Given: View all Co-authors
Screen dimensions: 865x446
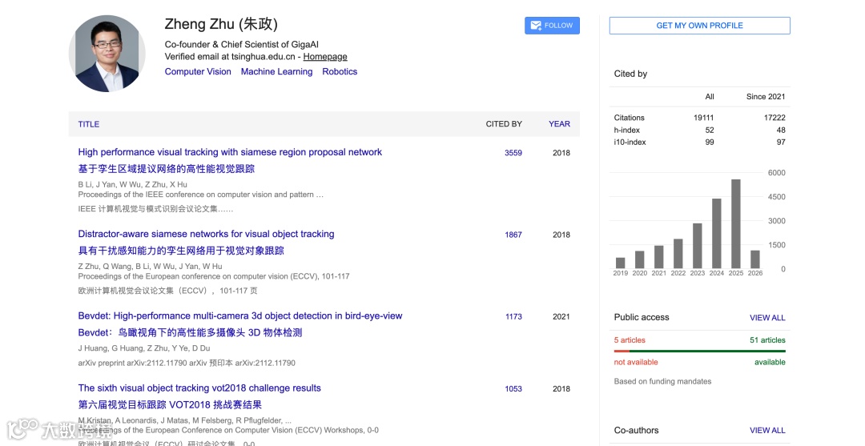Looking at the screenshot, I should 767,431.
